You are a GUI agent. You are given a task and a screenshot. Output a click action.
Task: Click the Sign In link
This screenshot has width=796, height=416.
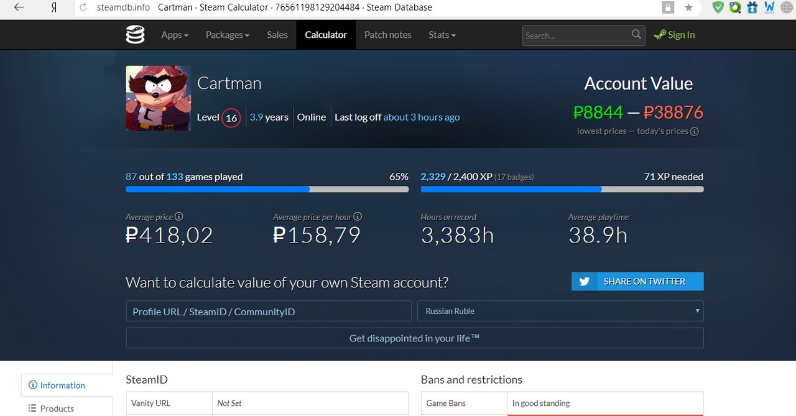(681, 35)
